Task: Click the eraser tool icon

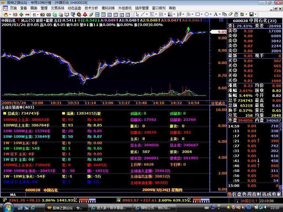Action: tap(230, 14)
